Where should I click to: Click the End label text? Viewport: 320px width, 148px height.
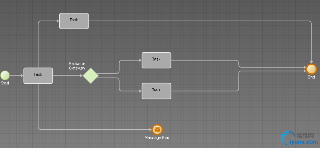311,77
